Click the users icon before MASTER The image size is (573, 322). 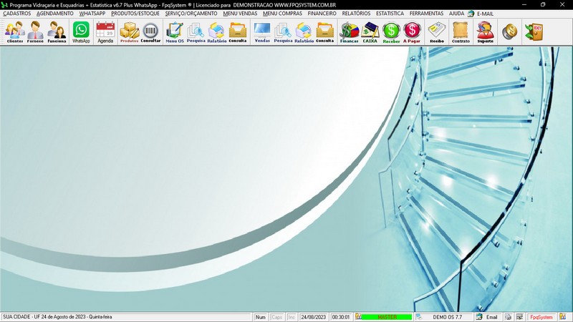tap(358, 317)
